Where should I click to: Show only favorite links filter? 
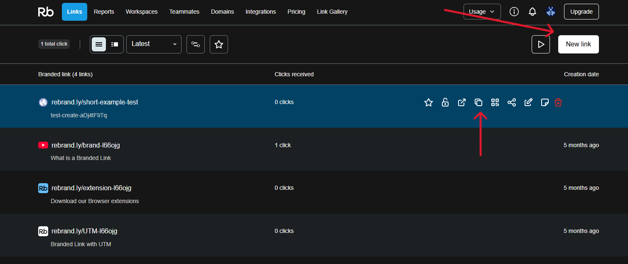pyautogui.click(x=219, y=44)
